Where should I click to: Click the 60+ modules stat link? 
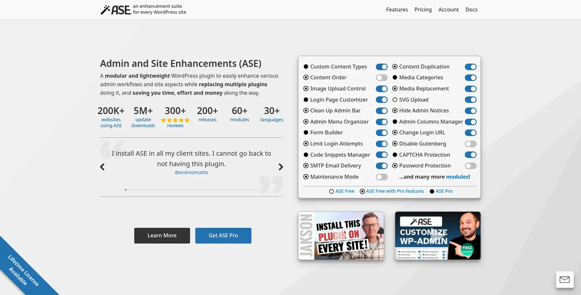click(x=240, y=120)
